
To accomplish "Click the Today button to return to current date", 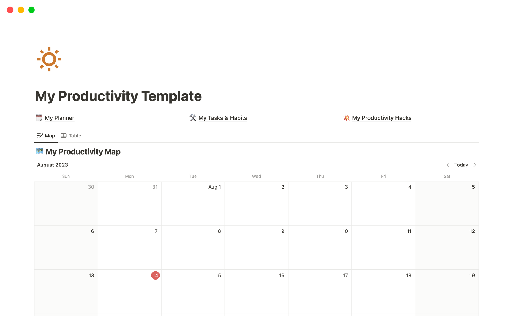I will [x=462, y=164].
